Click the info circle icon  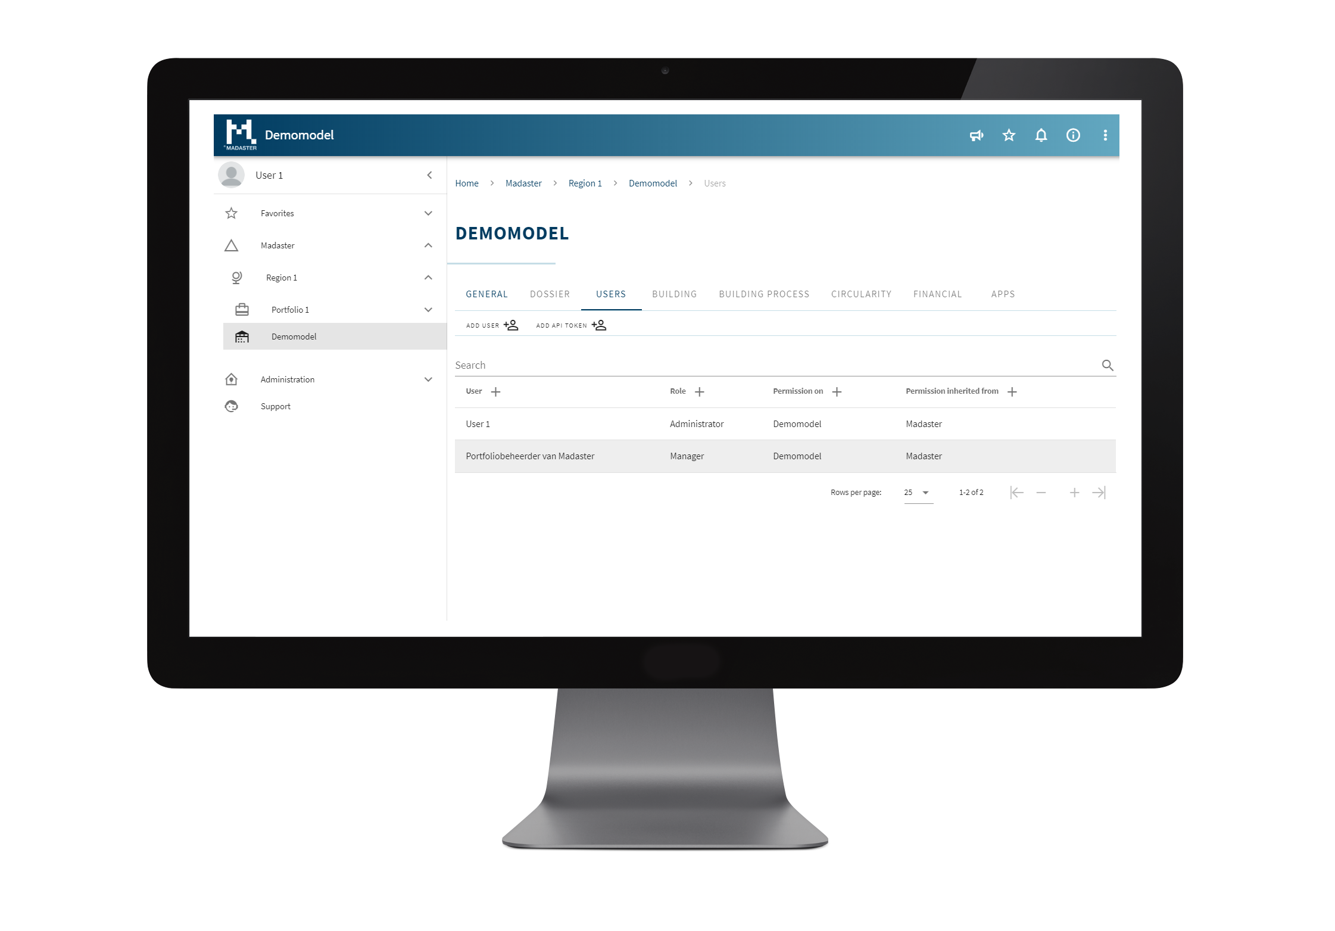1073,135
